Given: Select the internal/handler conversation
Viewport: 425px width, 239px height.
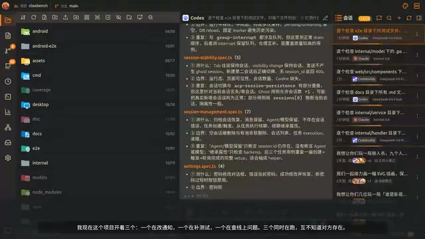Looking at the screenshot, I should click(378, 136).
